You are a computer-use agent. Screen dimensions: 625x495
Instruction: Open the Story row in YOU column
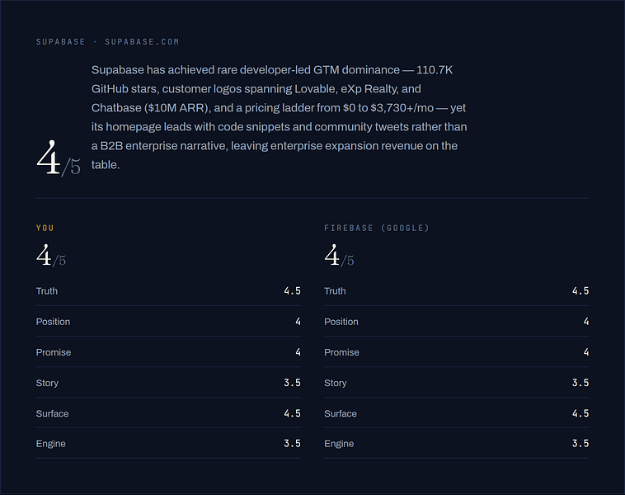point(168,383)
